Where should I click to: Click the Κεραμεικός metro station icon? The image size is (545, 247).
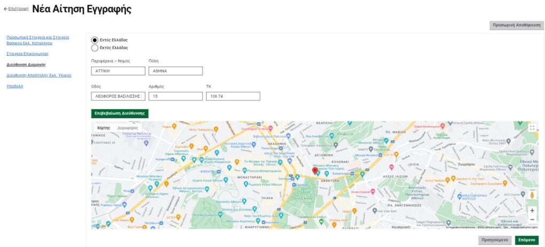pos(173,159)
